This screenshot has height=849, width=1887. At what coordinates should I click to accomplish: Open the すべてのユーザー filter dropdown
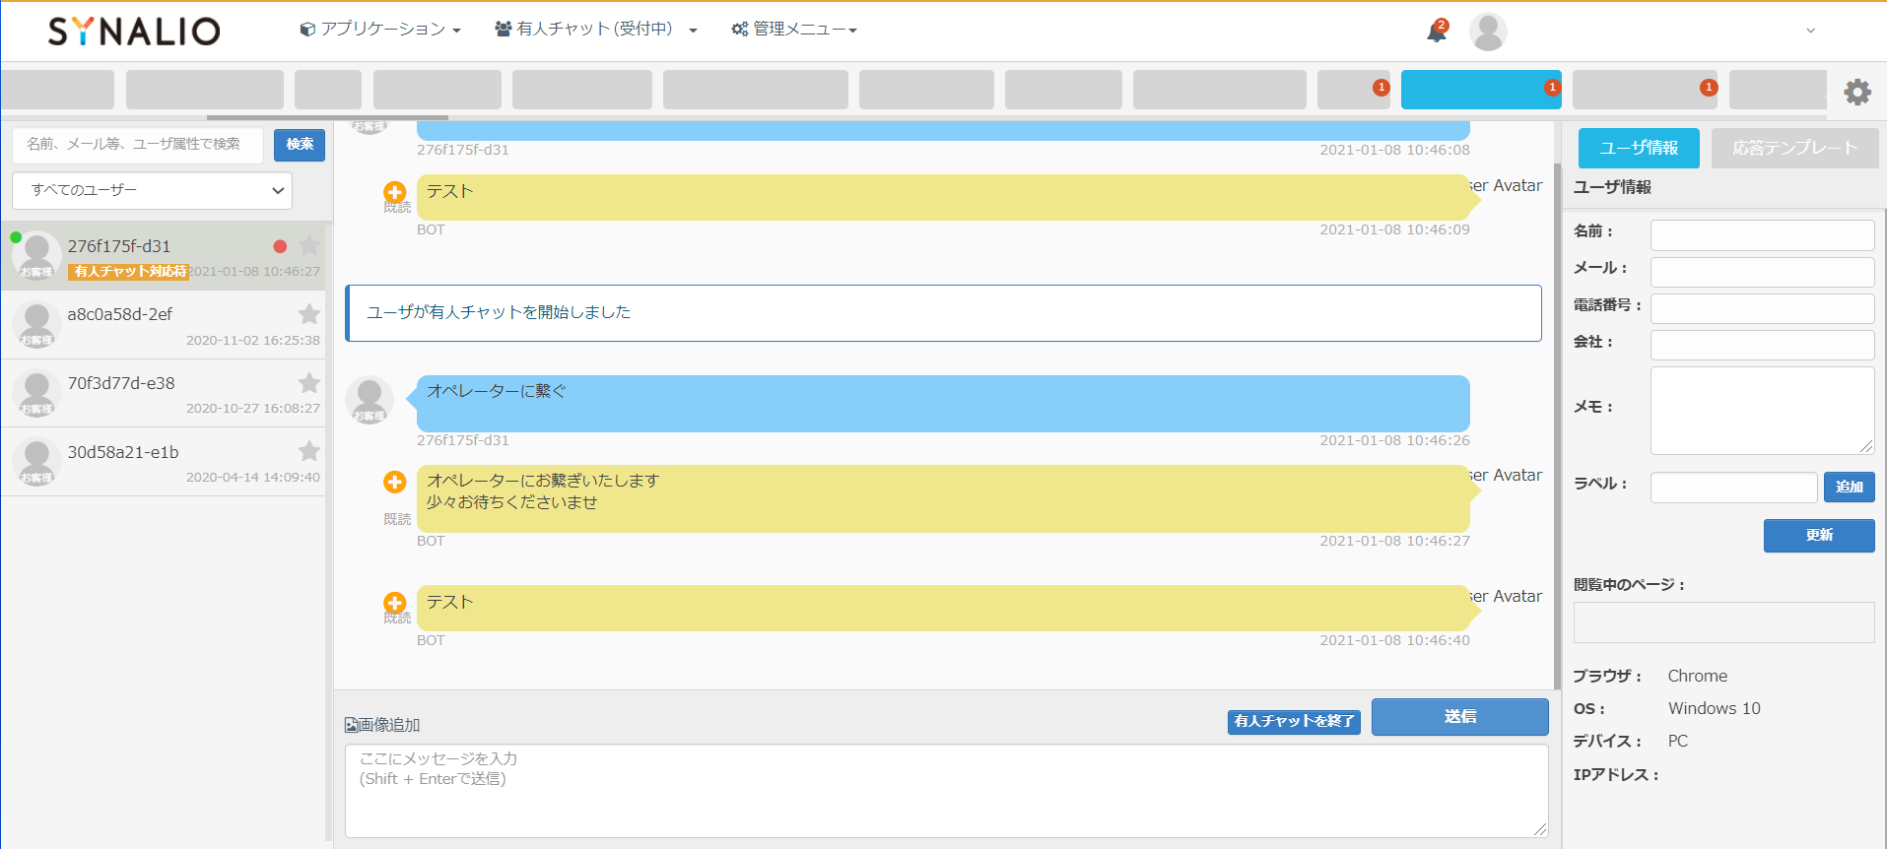(153, 190)
